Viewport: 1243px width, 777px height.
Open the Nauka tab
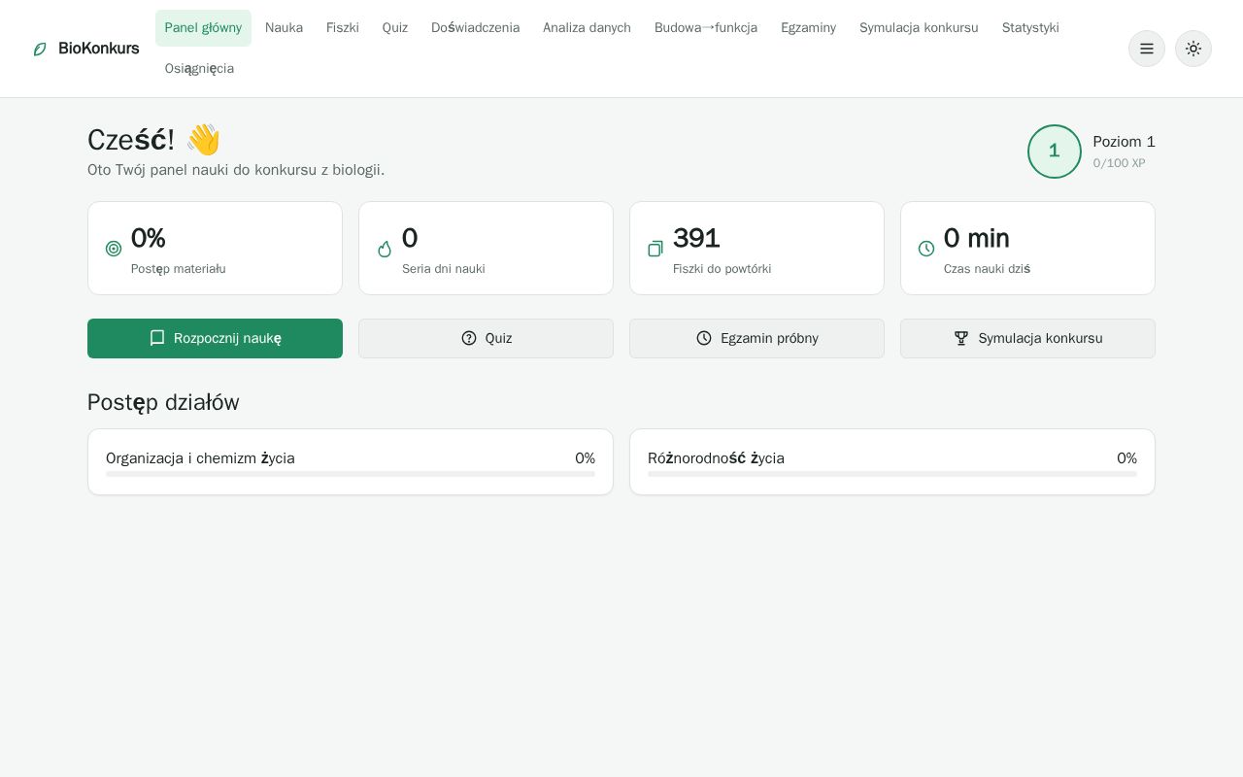pos(284,28)
